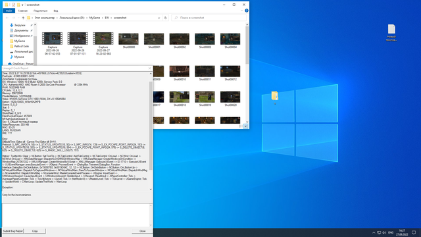Go back with the Explorer back arrow
The image size is (421, 237).
(x=7, y=18)
